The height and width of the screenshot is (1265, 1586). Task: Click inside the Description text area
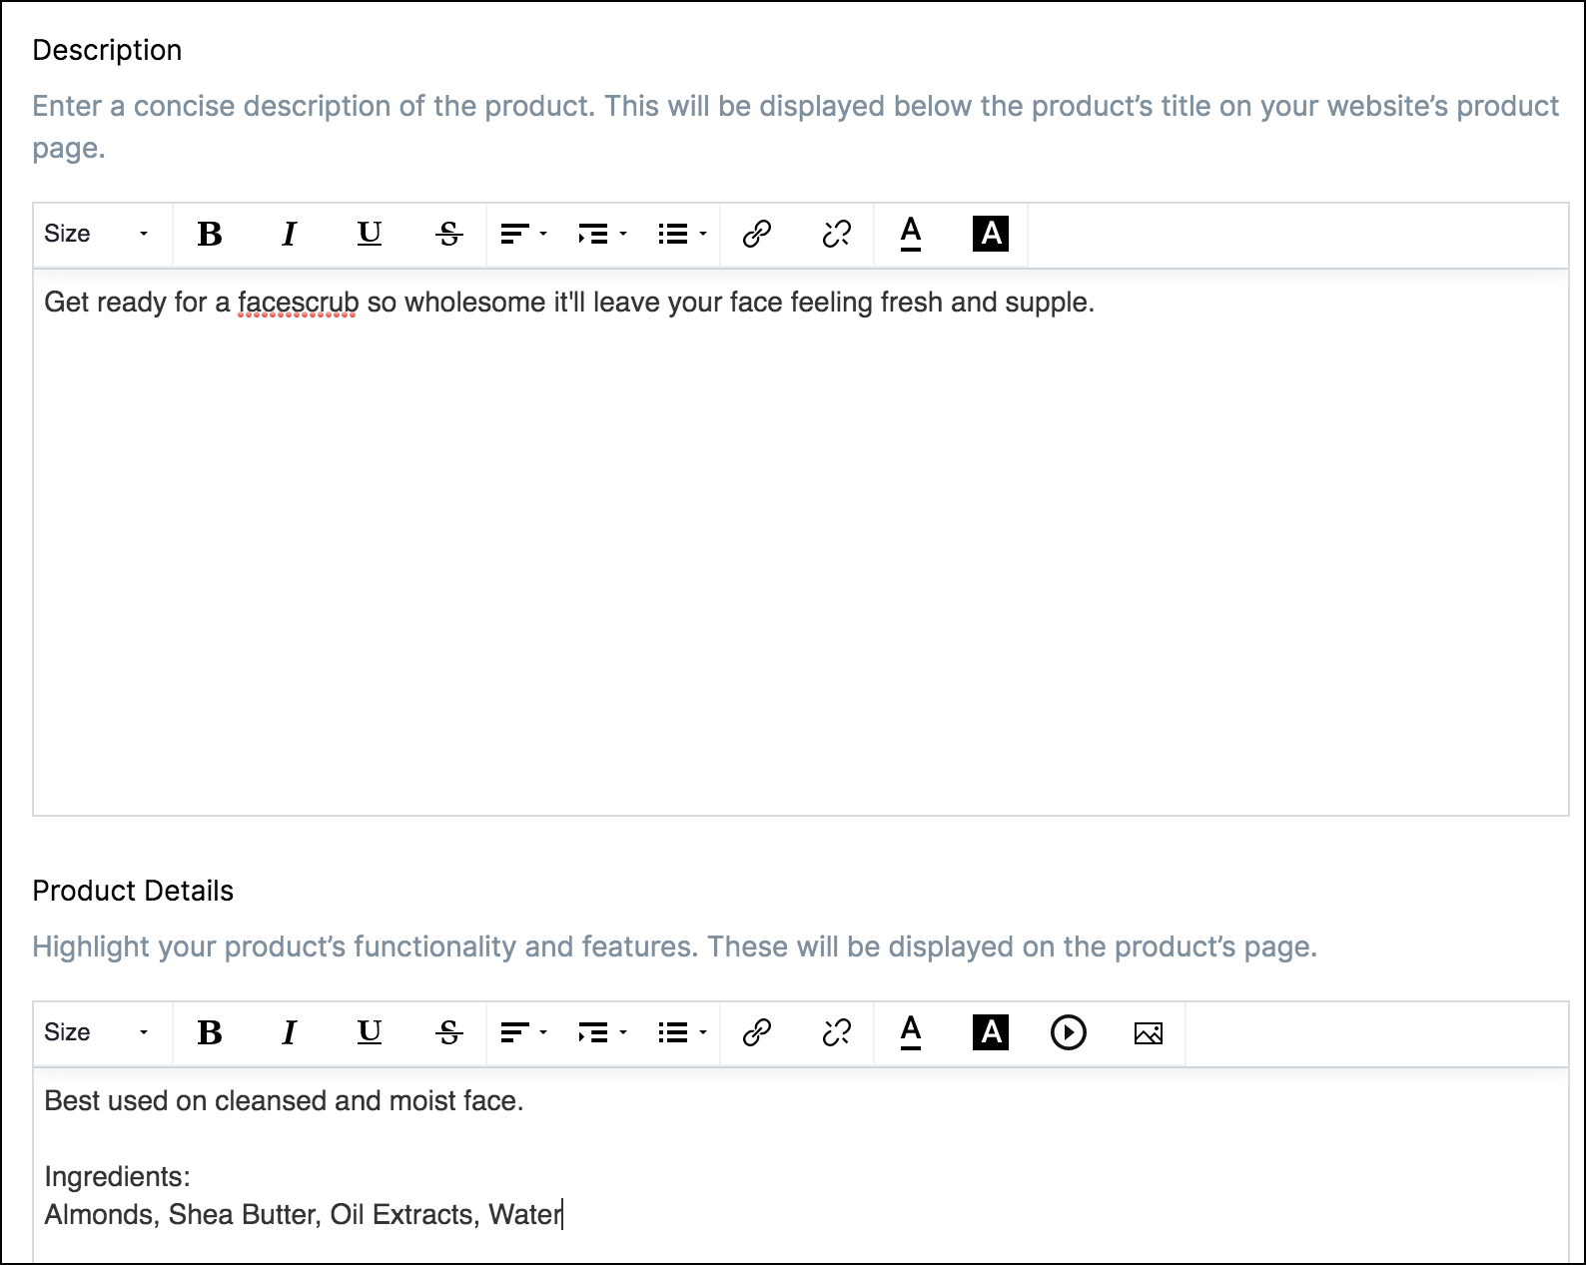coord(801,542)
